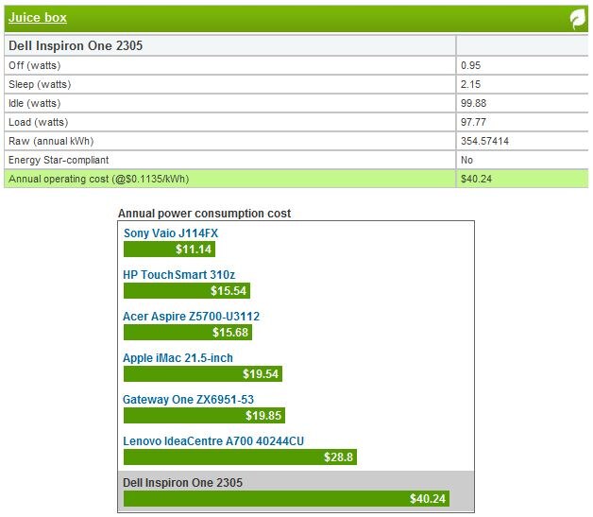Click the $40.24 Dell Inspiron bar
This screenshot has width=593, height=517.
click(x=287, y=499)
